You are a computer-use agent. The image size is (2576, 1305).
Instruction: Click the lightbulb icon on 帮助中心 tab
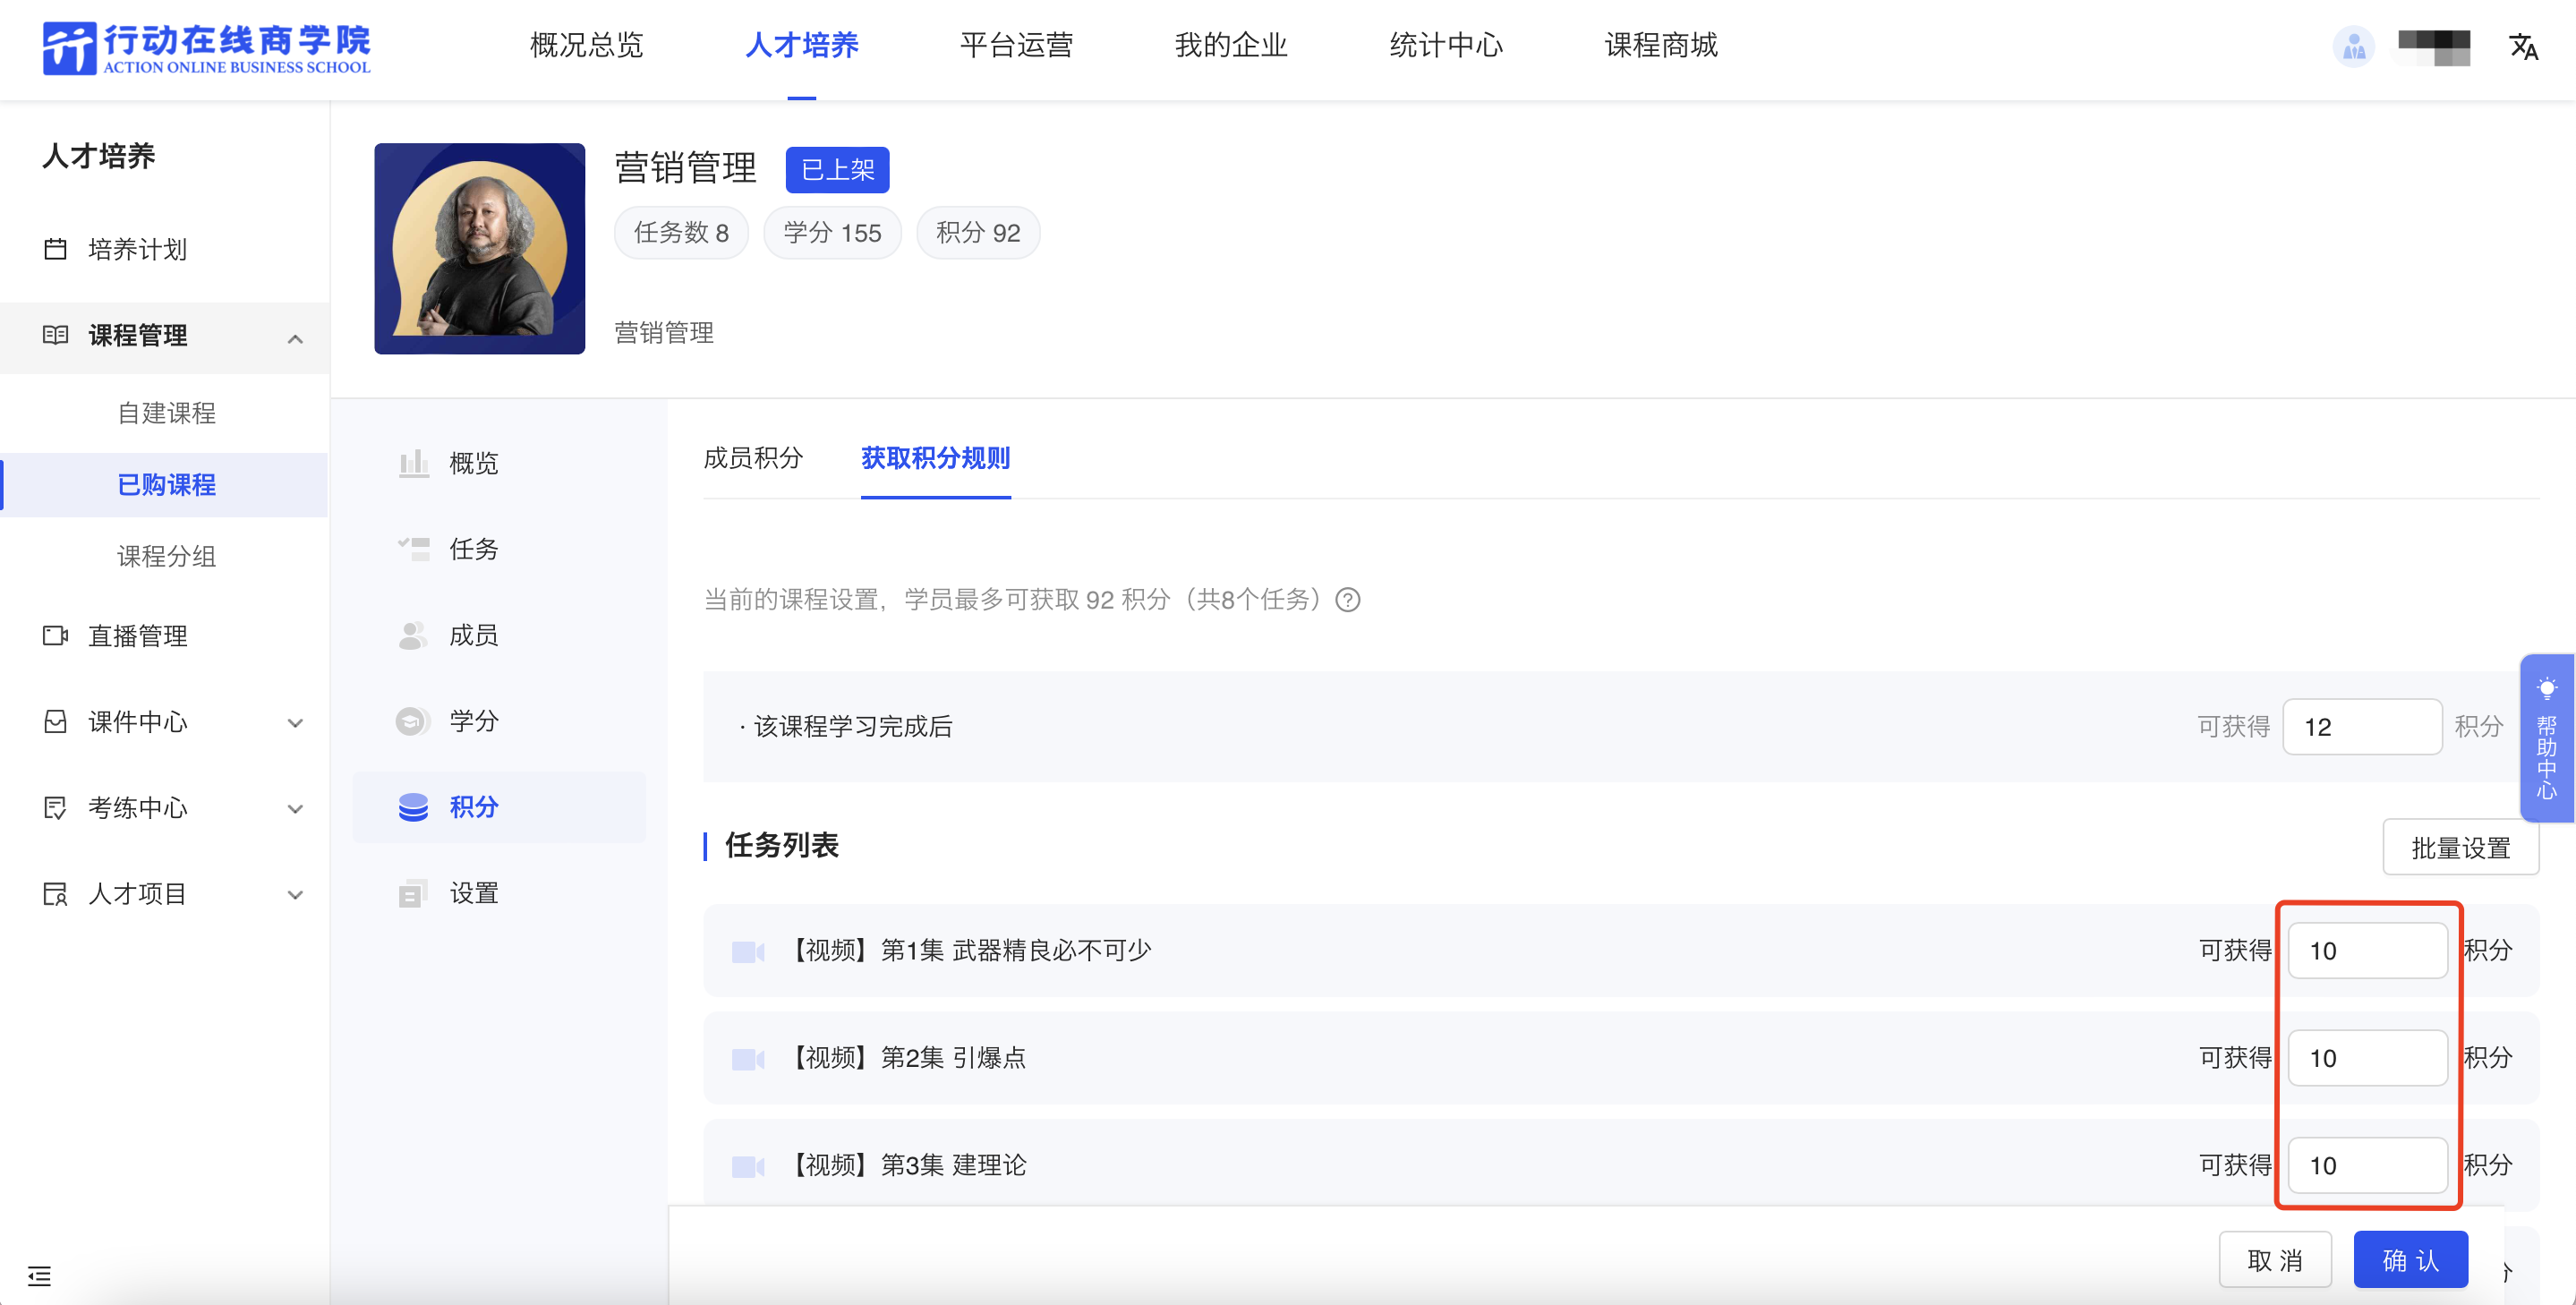2546,688
